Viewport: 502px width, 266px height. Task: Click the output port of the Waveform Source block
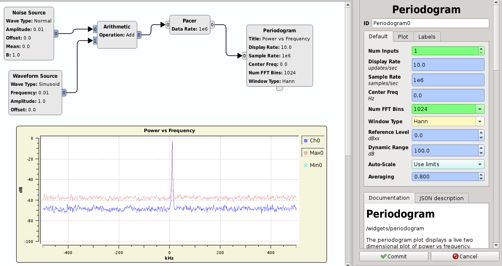64,92
